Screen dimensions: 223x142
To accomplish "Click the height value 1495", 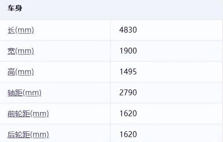I will coord(128,72).
